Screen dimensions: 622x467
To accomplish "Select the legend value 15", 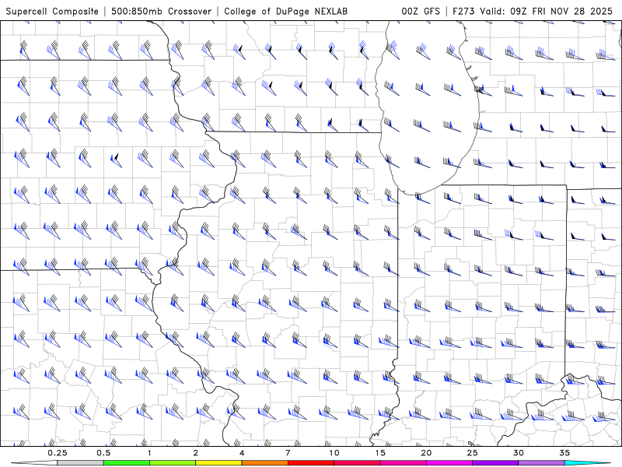I will (x=380, y=453).
